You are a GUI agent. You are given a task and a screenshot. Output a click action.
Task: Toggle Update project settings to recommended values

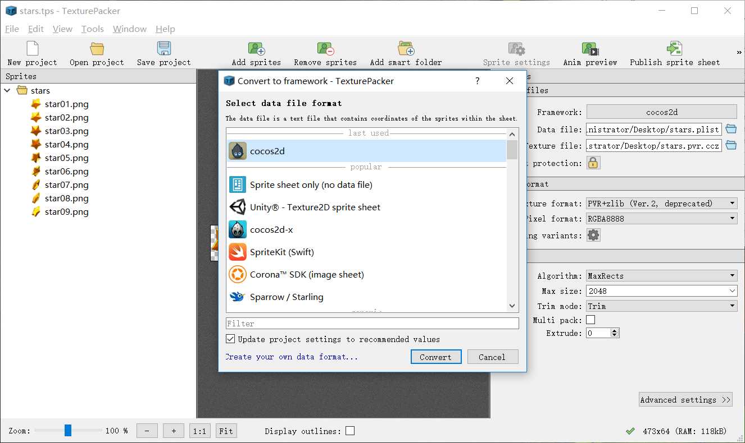230,339
